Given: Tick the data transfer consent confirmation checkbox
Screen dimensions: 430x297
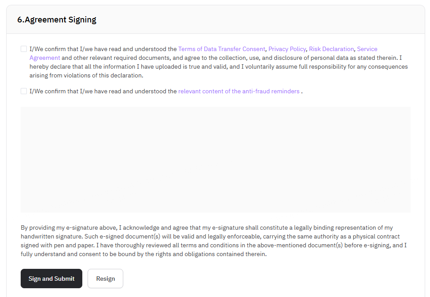Looking at the screenshot, I should tap(24, 49).
